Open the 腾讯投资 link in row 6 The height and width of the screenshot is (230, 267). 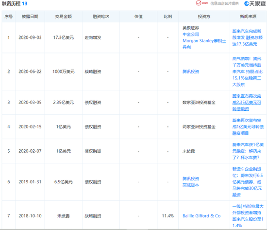point(191,178)
